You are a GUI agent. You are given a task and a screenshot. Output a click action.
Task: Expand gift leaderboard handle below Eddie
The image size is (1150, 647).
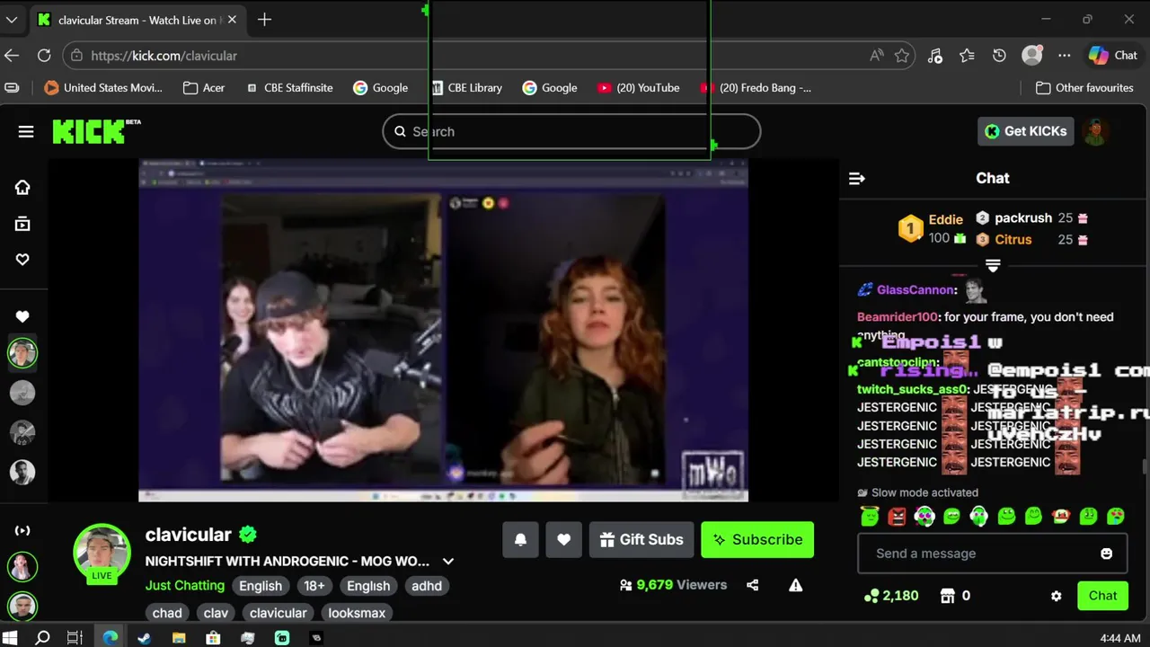[993, 266]
